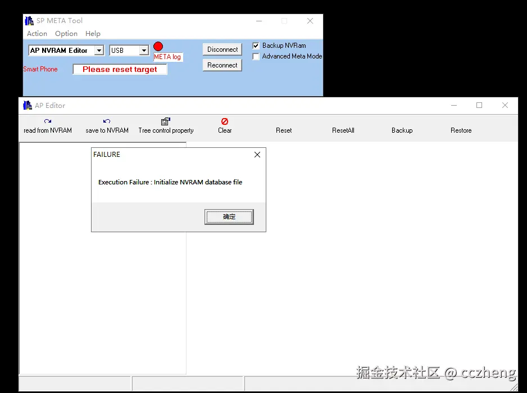Toggle the Backup NVRam checkbox
Image resolution: width=527 pixels, height=393 pixels.
tap(256, 46)
